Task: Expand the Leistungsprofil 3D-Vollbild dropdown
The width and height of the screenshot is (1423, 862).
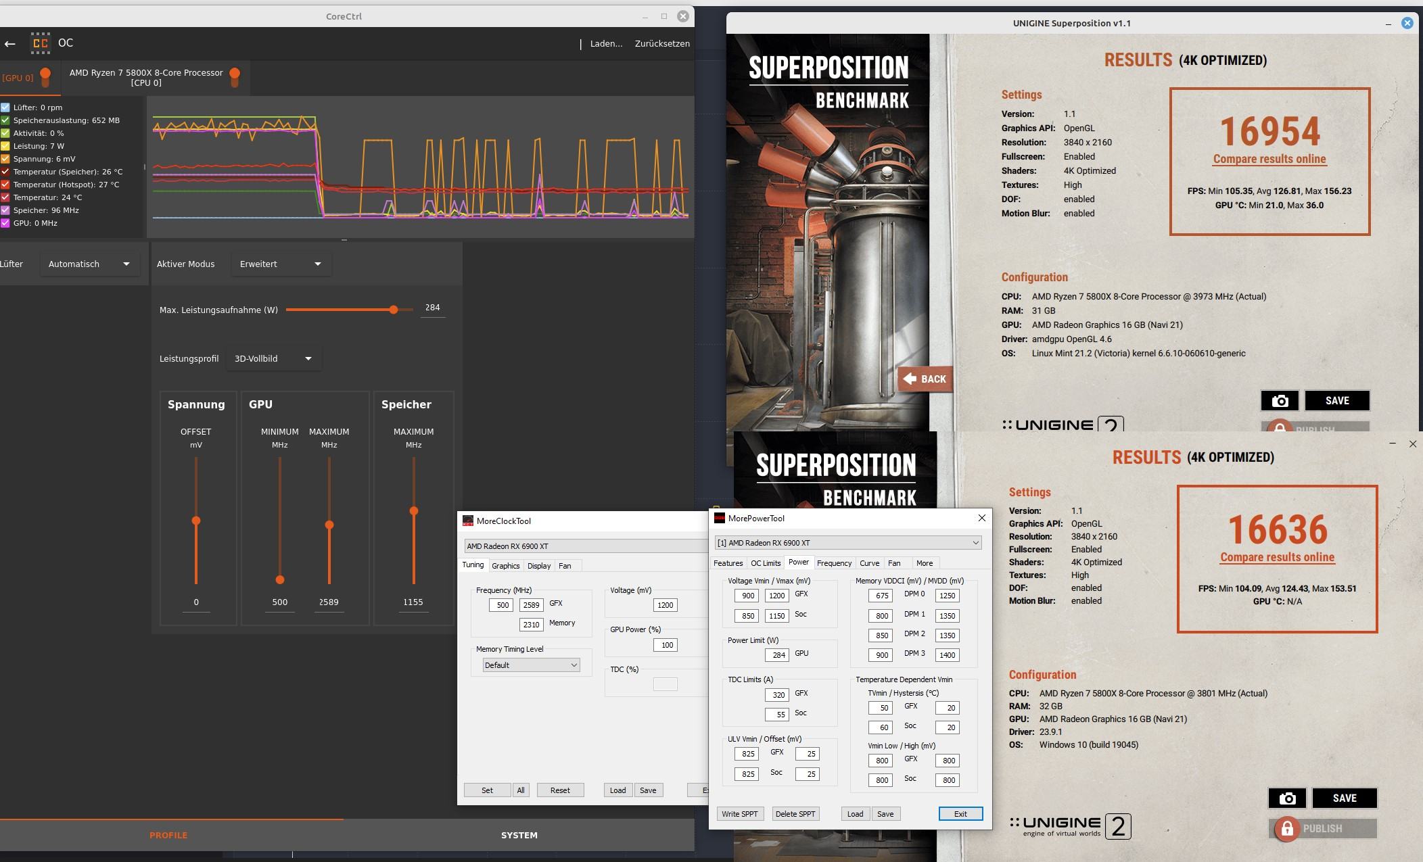Action: click(273, 359)
